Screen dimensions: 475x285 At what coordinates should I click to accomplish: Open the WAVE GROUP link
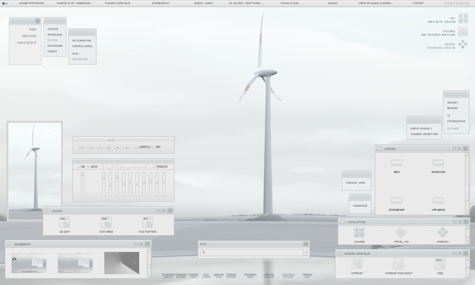(27, 43)
